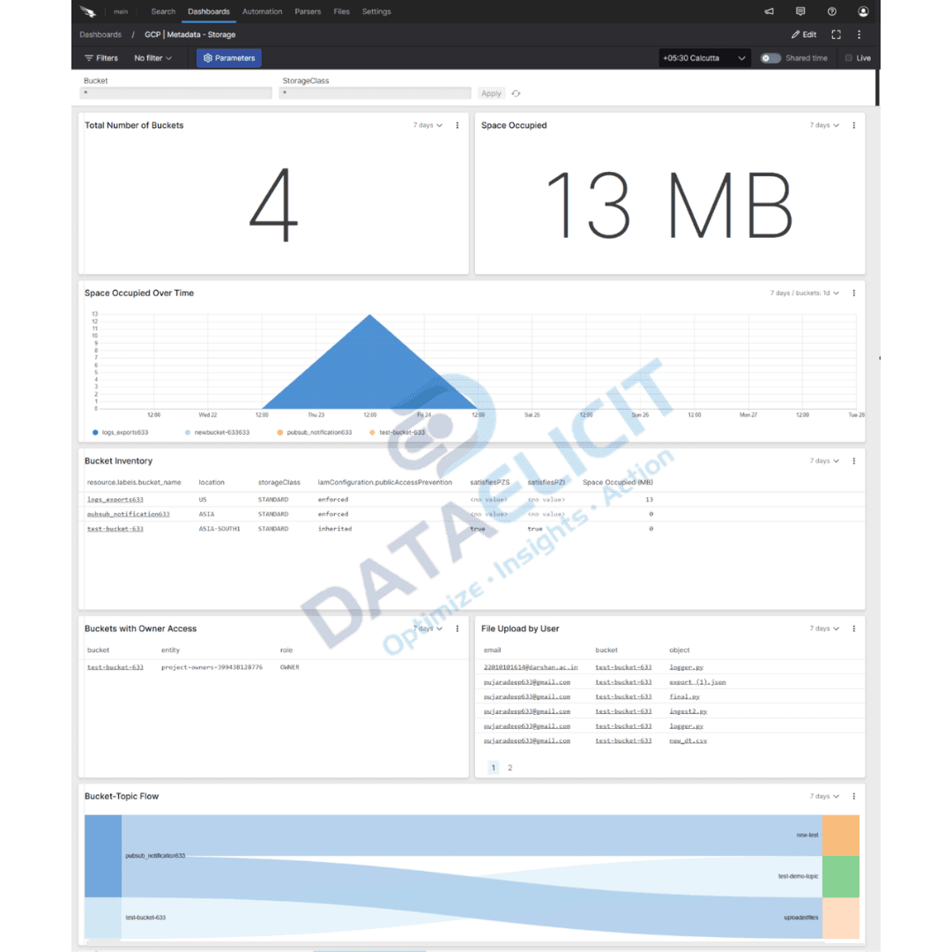
Task: Click the refresh icon beside Apply
Action: [x=517, y=93]
